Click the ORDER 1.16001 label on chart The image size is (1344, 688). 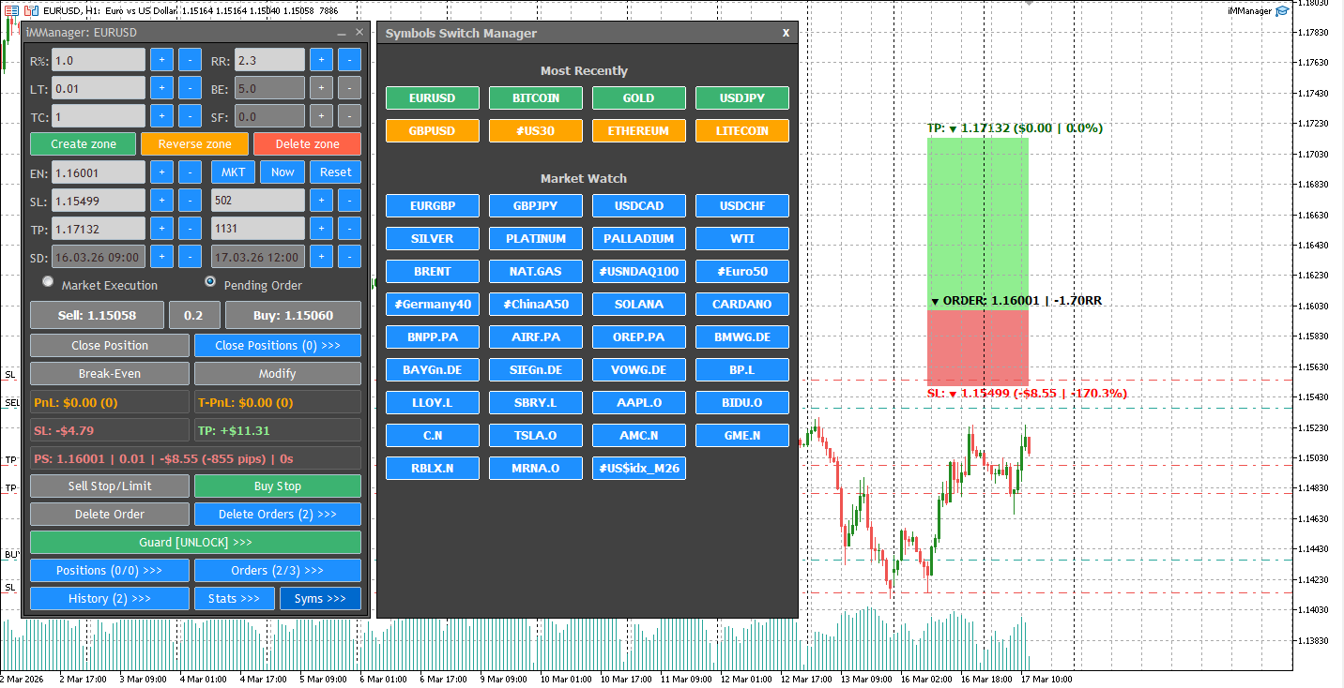click(x=1016, y=301)
